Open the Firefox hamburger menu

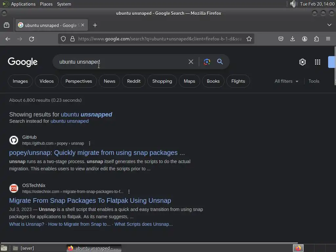click(x=328, y=39)
